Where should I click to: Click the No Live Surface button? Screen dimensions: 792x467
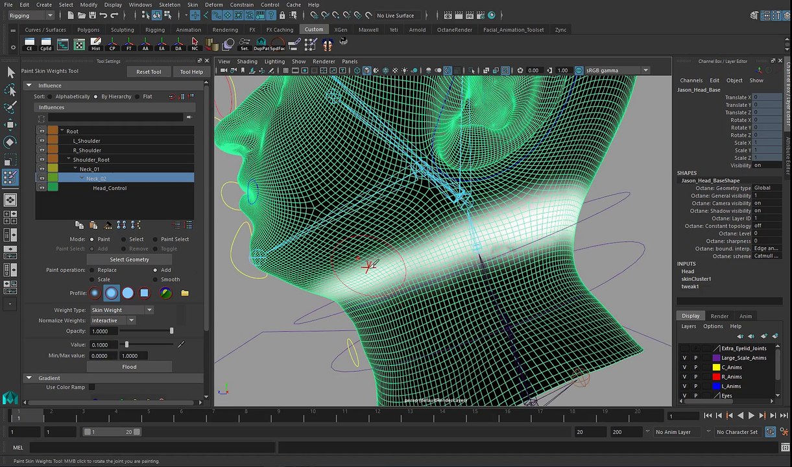point(395,15)
